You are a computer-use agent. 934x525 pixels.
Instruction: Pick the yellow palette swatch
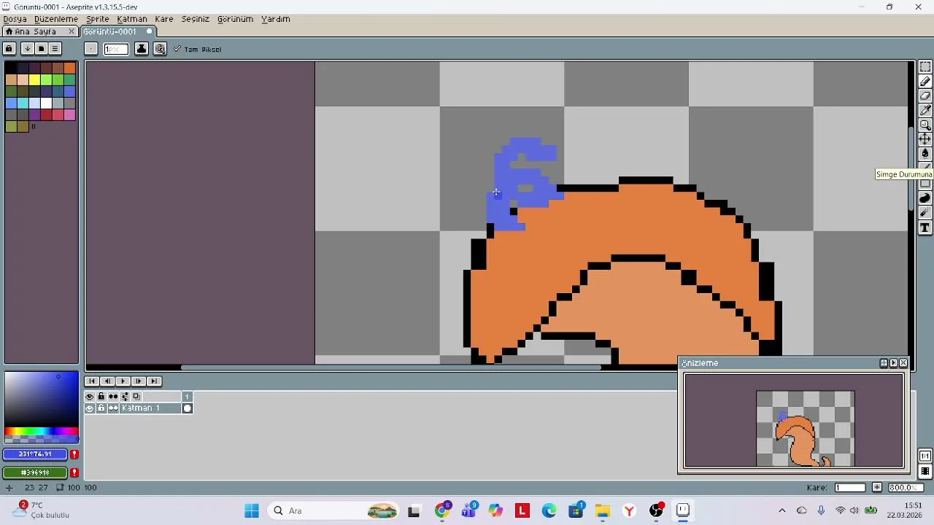coord(34,79)
